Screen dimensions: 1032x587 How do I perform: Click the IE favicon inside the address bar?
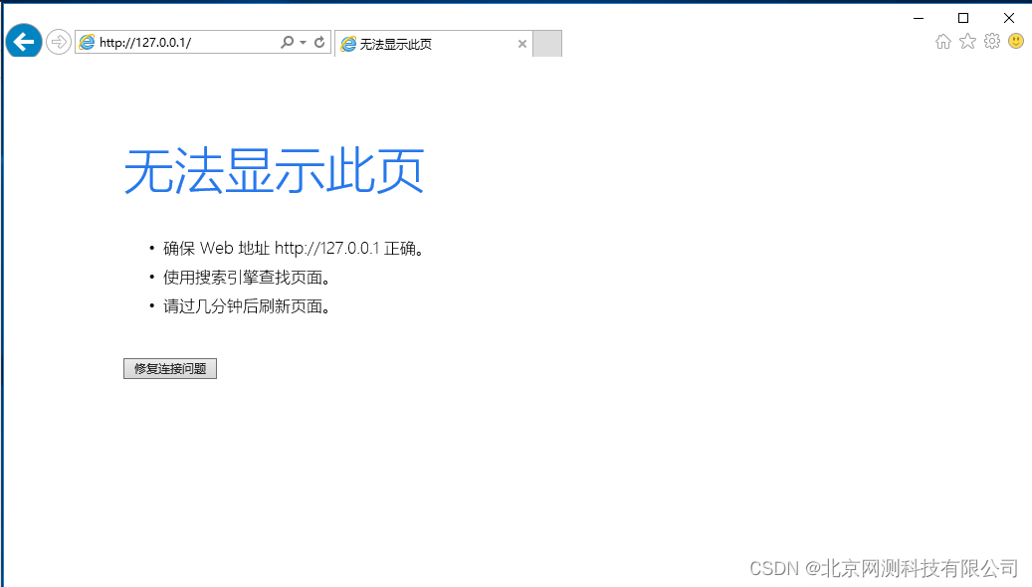click(x=88, y=43)
